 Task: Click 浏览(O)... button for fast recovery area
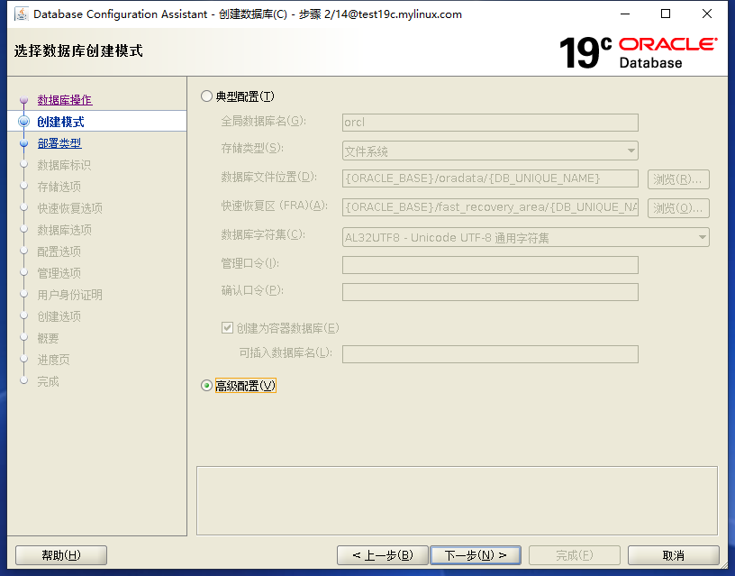pos(678,208)
